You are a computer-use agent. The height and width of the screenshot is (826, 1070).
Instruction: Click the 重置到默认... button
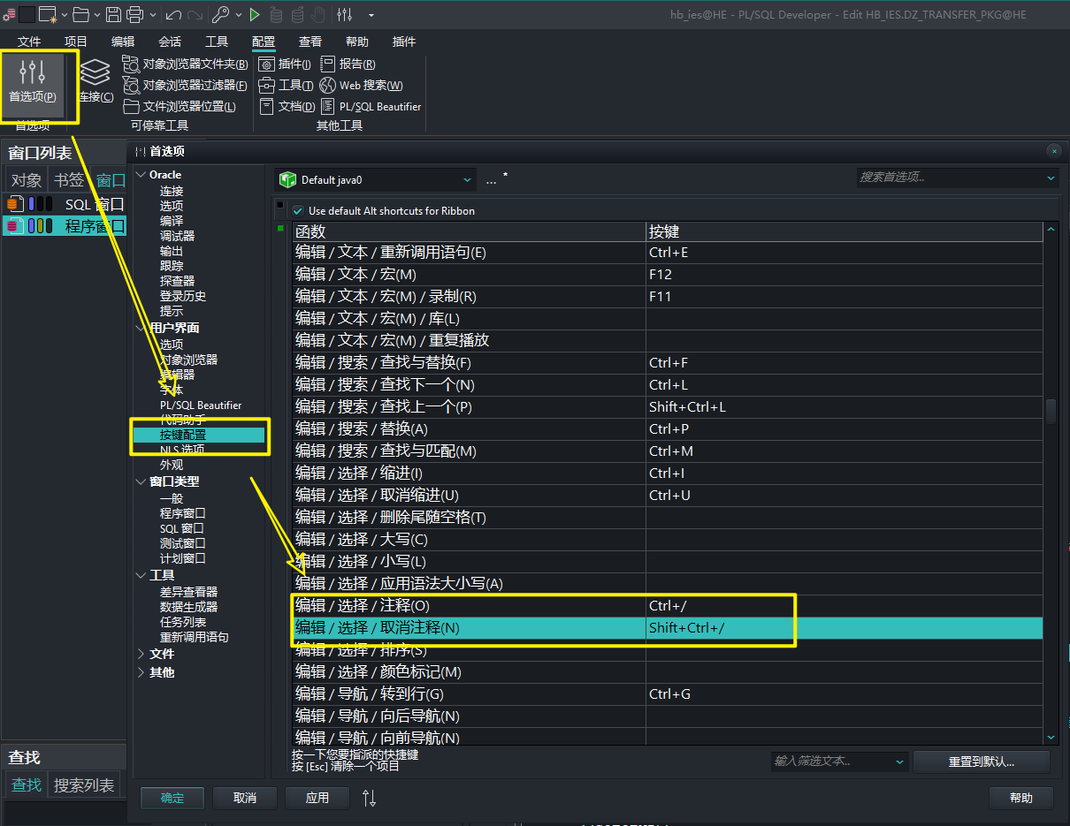pos(982,762)
